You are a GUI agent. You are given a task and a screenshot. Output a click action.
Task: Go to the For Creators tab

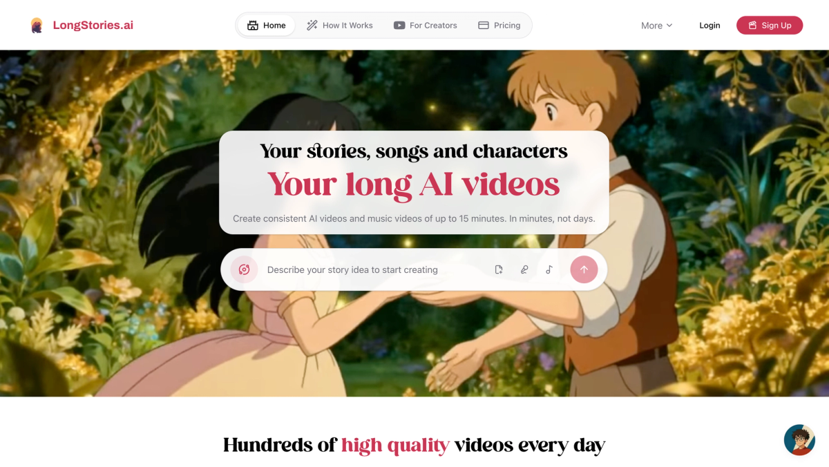pyautogui.click(x=426, y=26)
